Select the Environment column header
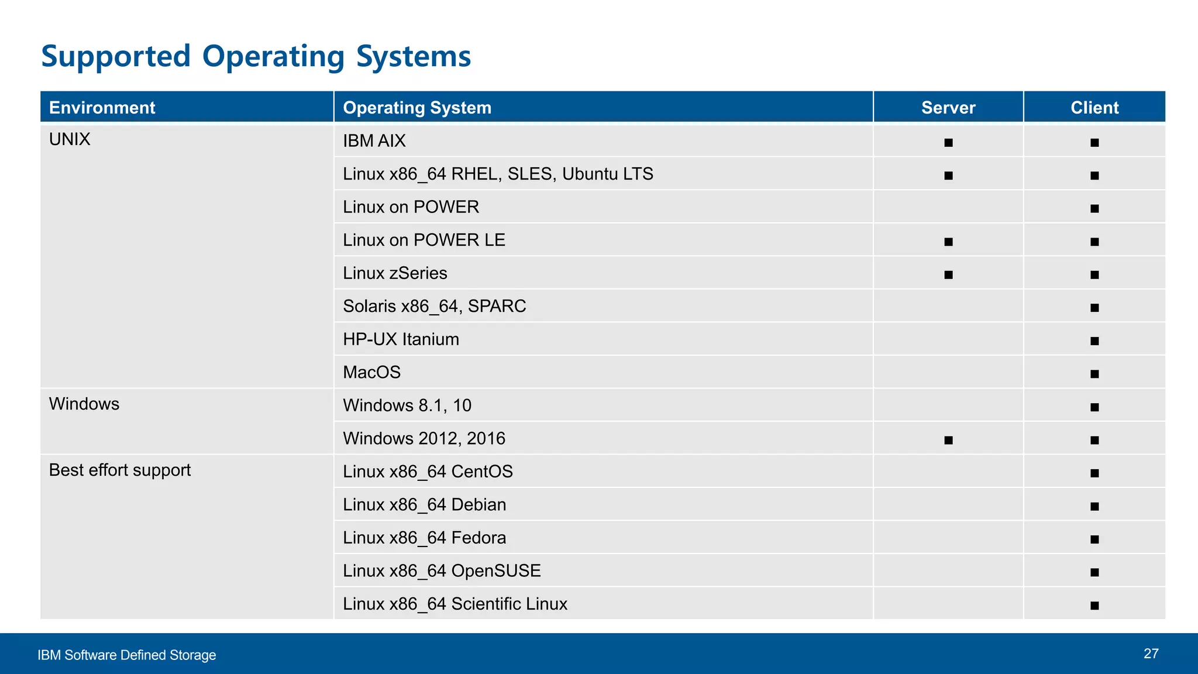1198x674 pixels. click(102, 108)
